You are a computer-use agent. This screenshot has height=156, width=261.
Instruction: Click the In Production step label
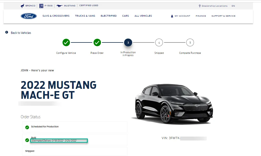(128, 52)
